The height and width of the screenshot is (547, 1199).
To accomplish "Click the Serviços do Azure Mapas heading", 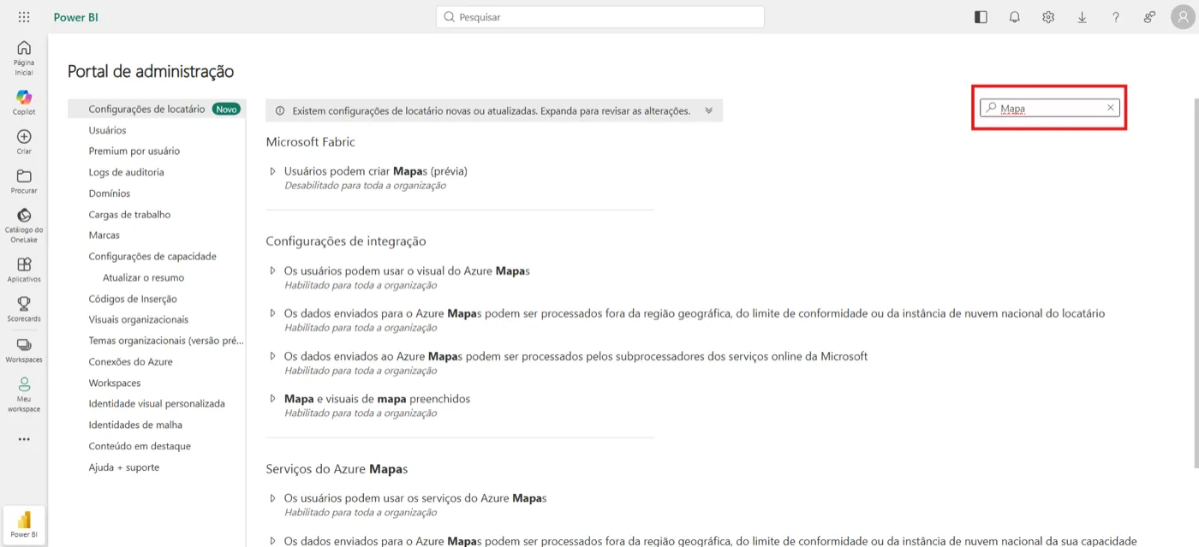I will (x=337, y=469).
